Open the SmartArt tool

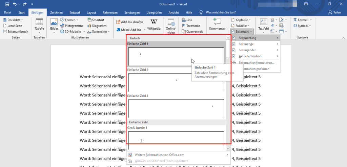coord(96,20)
